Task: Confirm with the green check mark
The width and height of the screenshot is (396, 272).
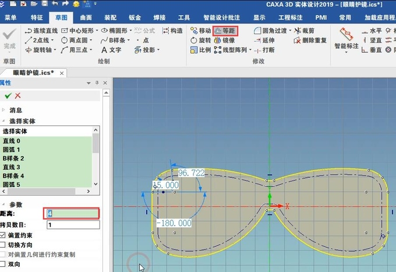Action: point(8,96)
